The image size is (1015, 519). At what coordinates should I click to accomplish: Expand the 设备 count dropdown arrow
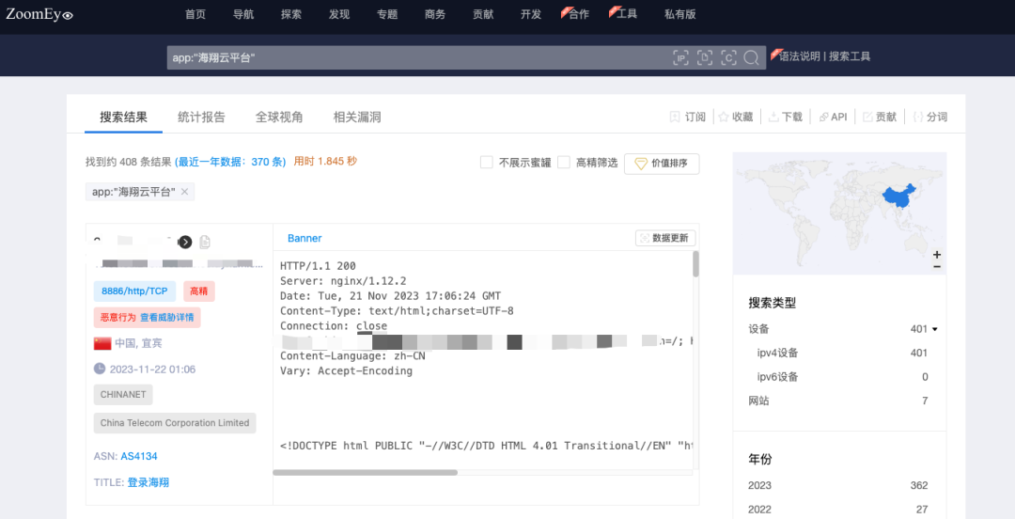(935, 329)
